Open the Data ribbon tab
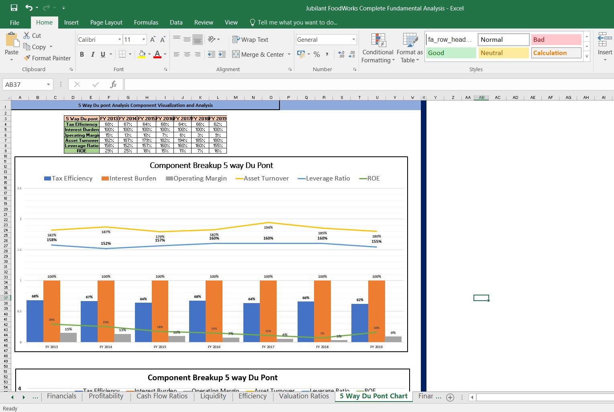Viewport: 614px width, 412px height. [x=176, y=23]
